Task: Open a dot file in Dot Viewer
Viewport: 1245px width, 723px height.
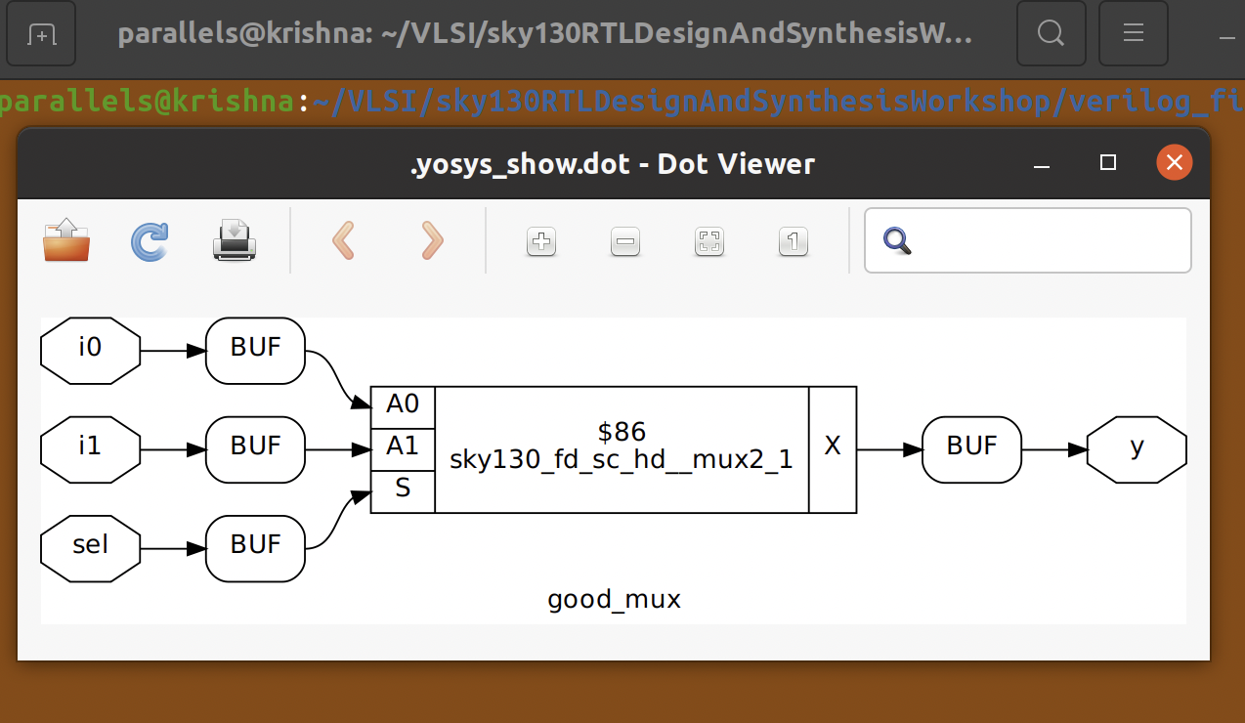Action: 64,242
